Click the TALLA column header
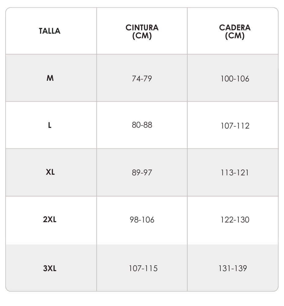Image resolution: width=284 pixels, height=306 pixels. click(50, 31)
